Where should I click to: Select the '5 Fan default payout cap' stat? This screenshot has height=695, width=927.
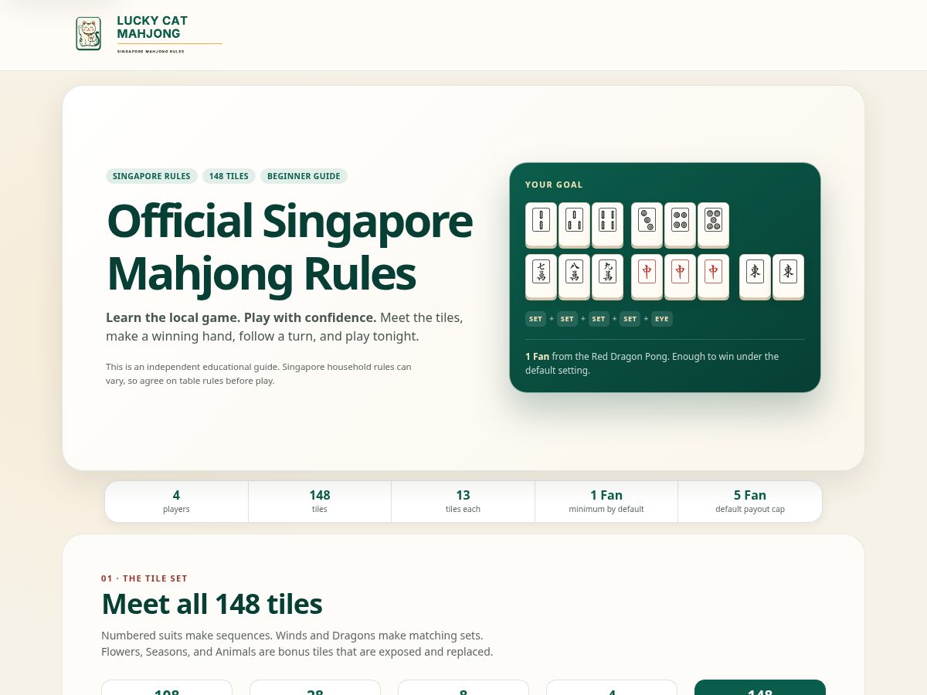pyautogui.click(x=750, y=501)
